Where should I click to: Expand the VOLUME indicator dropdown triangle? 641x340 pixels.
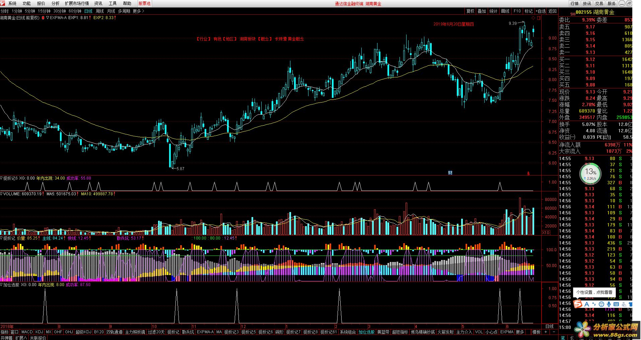(x=1, y=194)
